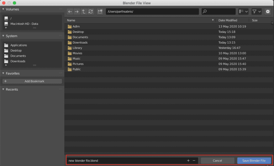This screenshot has height=166, width=274.
Task: Click the forward navigation arrow
Action: (x=77, y=12)
